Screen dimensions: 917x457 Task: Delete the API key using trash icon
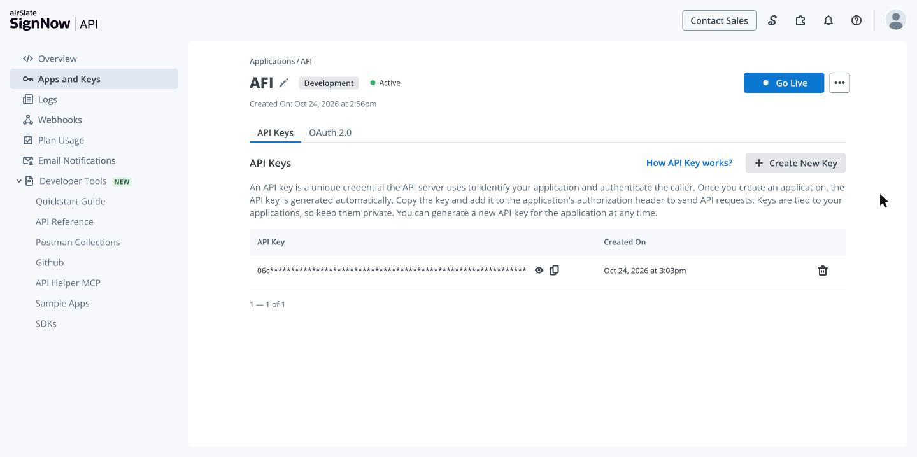[x=823, y=271]
